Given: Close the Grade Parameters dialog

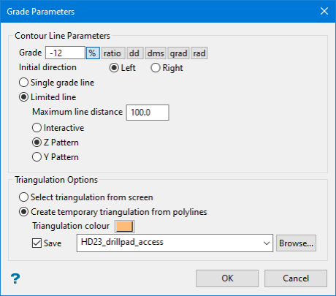Looking at the screenshot, I should (x=324, y=11).
